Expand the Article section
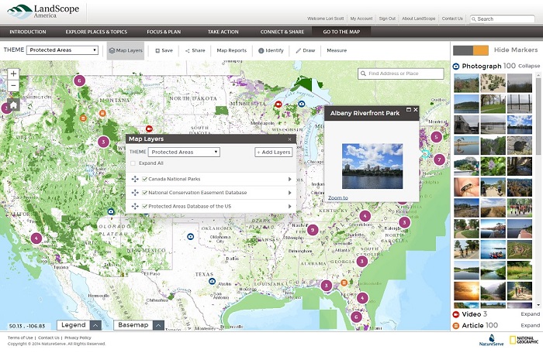 pyautogui.click(x=530, y=325)
